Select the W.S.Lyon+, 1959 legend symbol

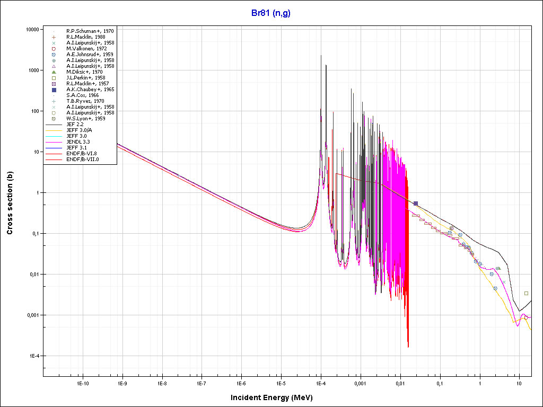coord(54,119)
